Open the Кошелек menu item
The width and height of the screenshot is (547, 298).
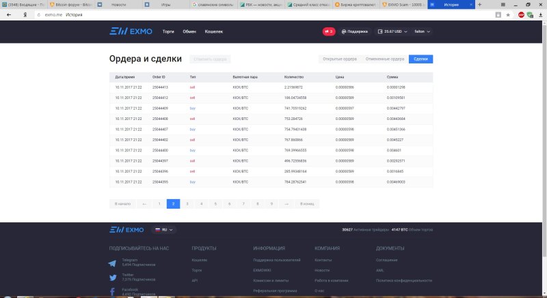[x=214, y=31]
